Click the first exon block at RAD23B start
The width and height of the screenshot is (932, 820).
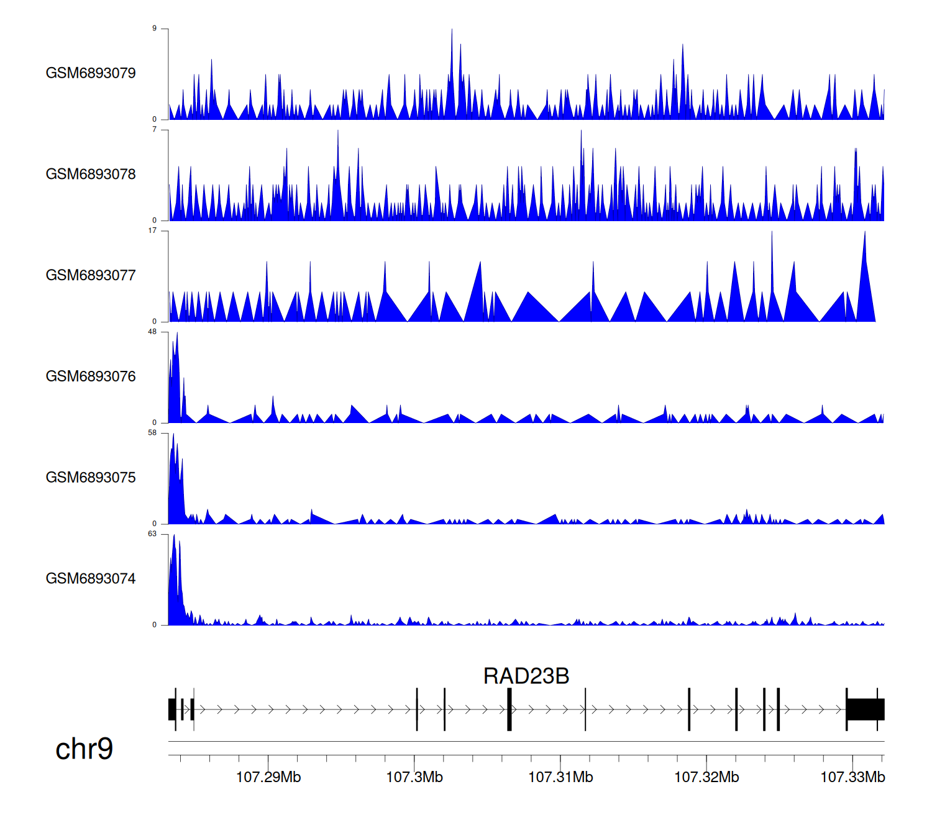click(171, 709)
